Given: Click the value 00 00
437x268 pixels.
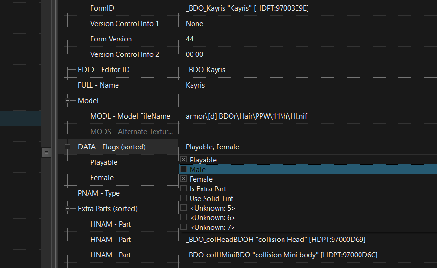Looking at the screenshot, I should point(194,54).
